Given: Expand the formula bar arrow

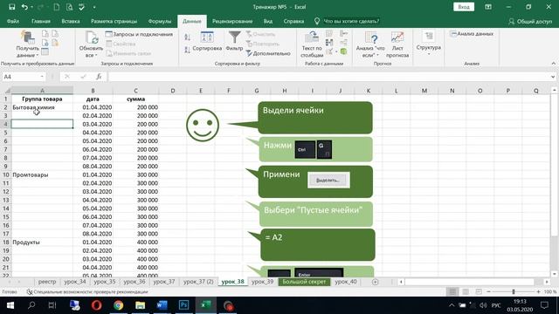Looking at the screenshot, I should click(553, 77).
